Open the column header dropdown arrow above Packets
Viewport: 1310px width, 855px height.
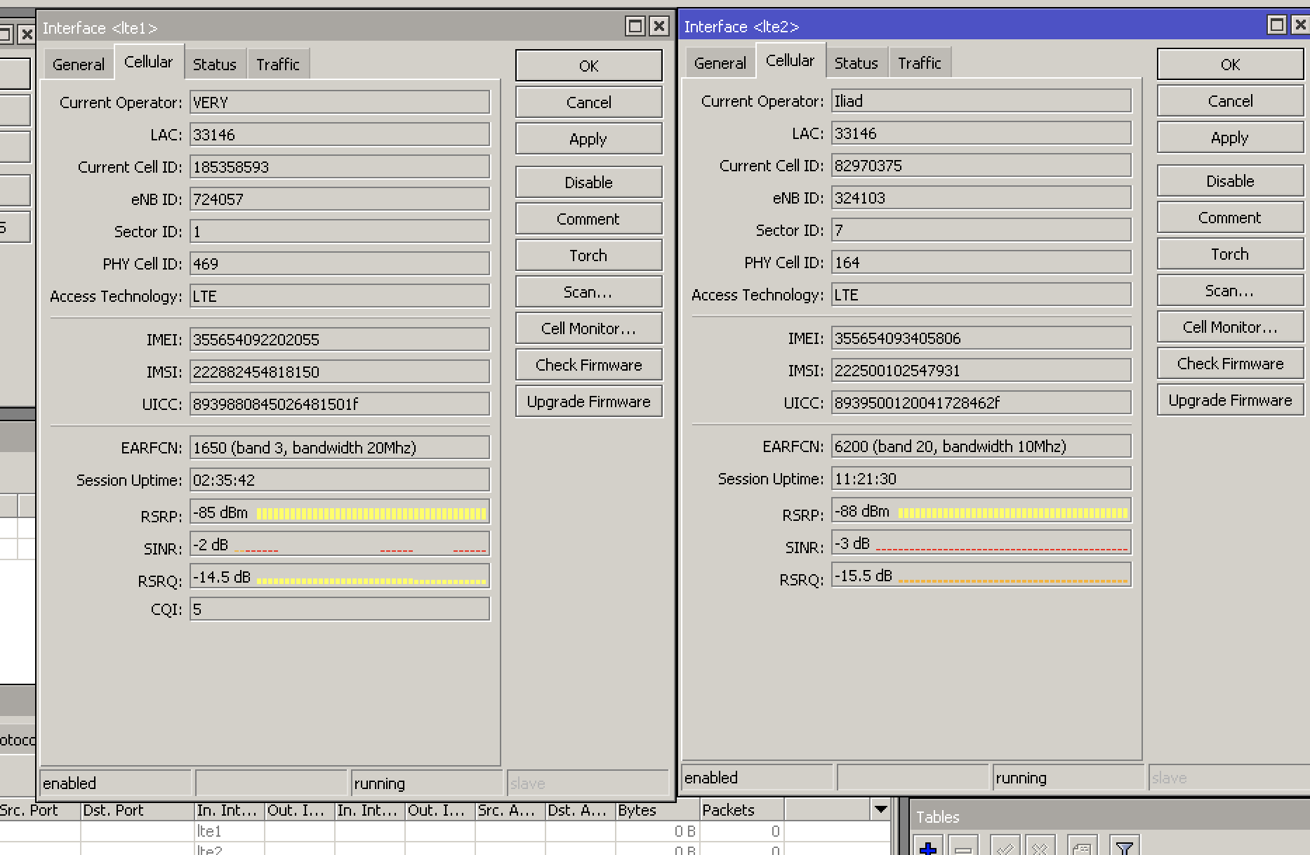coord(882,810)
